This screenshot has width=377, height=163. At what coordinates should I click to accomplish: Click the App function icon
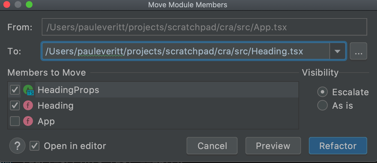pos(28,121)
